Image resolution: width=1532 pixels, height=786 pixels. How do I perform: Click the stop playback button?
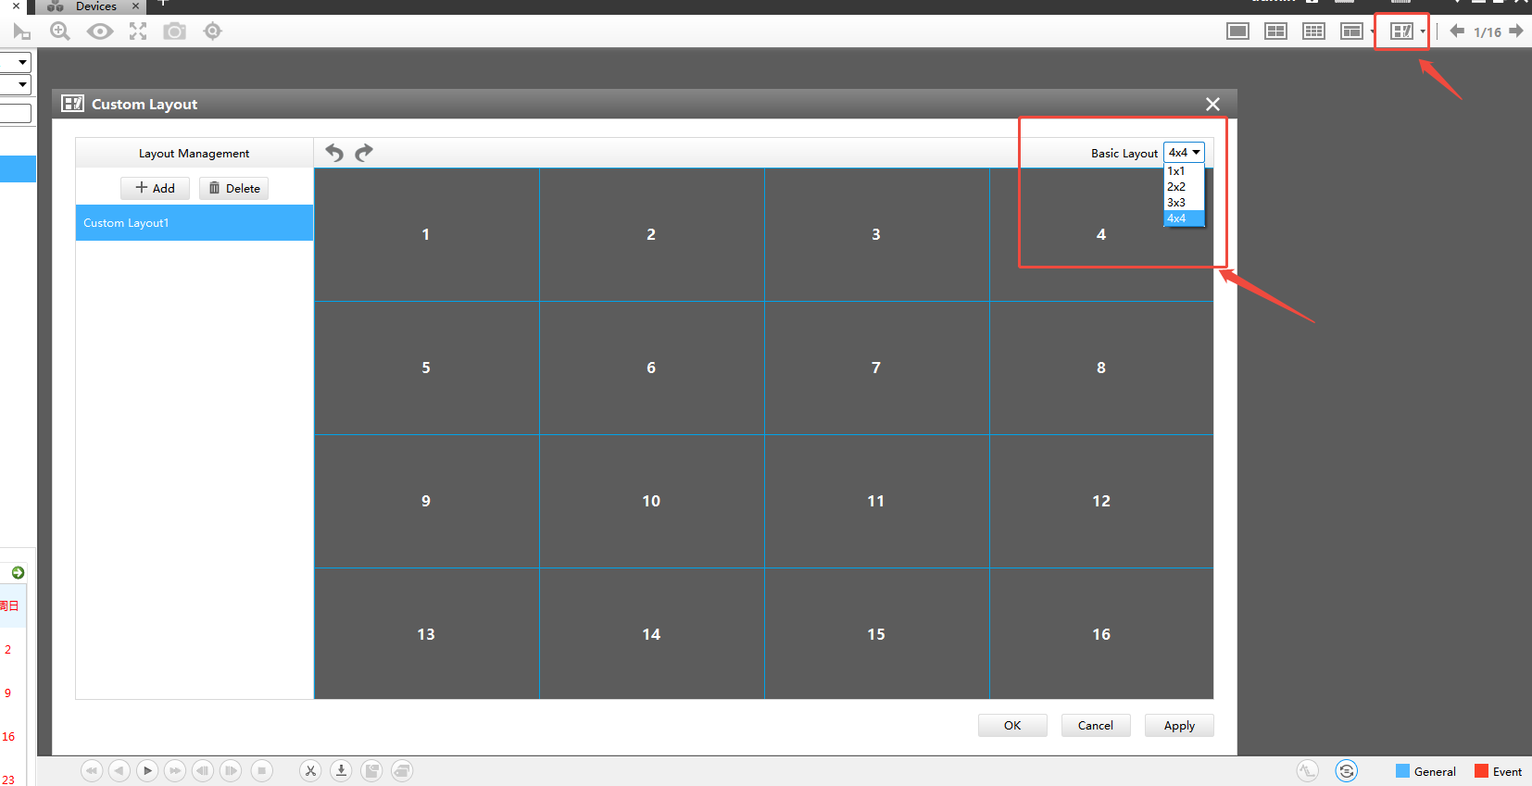tap(262, 770)
